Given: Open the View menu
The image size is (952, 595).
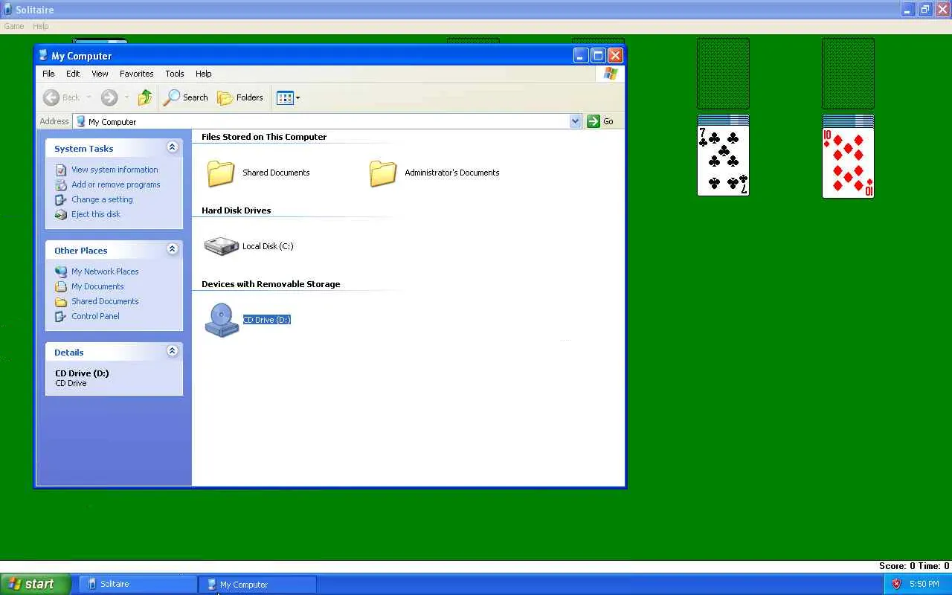Looking at the screenshot, I should pos(100,74).
